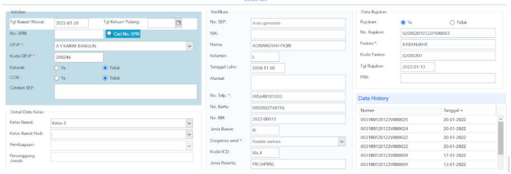Click the No. SEP Auto generate field

[298, 23]
